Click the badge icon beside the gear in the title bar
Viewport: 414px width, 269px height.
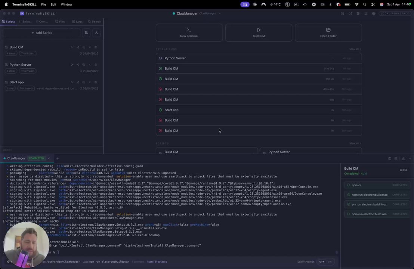point(366,13)
